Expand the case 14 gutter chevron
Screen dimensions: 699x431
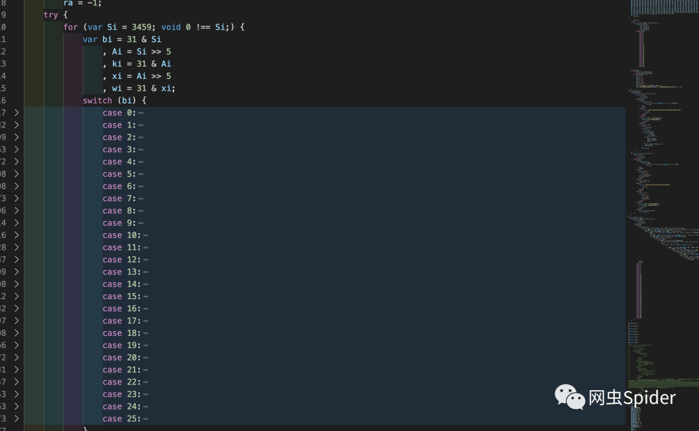click(x=16, y=284)
